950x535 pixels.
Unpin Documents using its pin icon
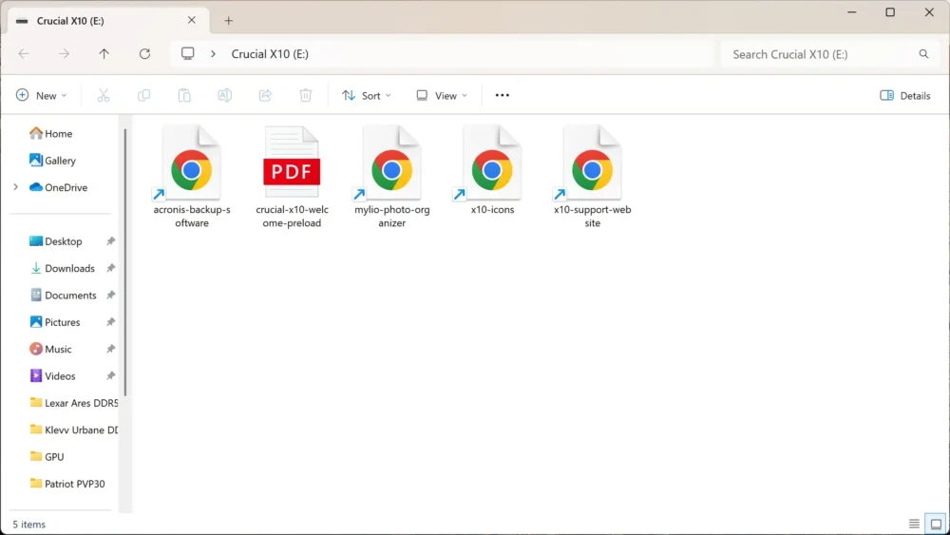[111, 296]
